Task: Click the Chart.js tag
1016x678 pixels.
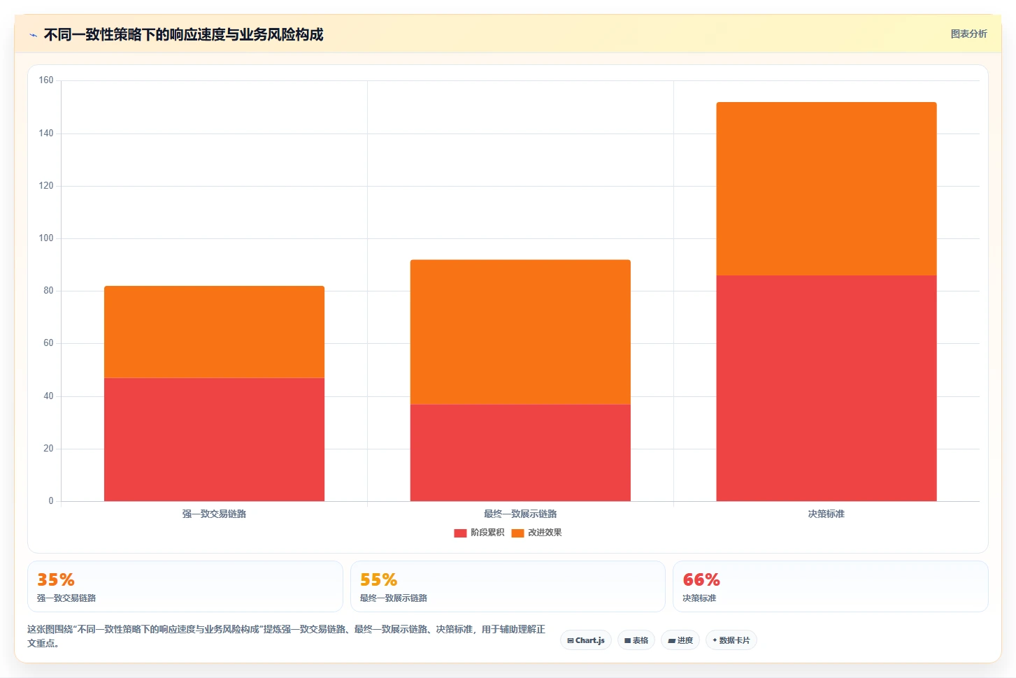Action: [586, 640]
